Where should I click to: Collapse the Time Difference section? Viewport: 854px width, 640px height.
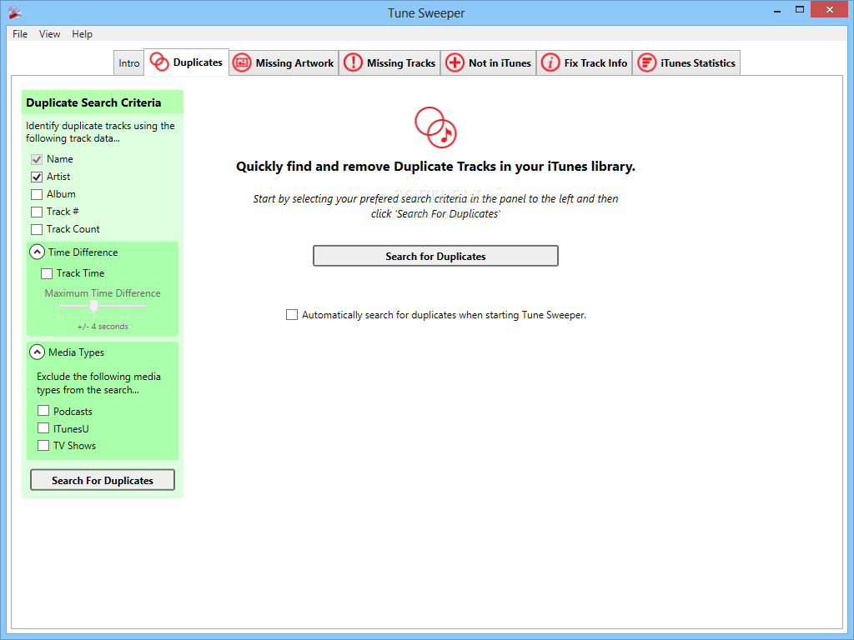[x=37, y=252]
